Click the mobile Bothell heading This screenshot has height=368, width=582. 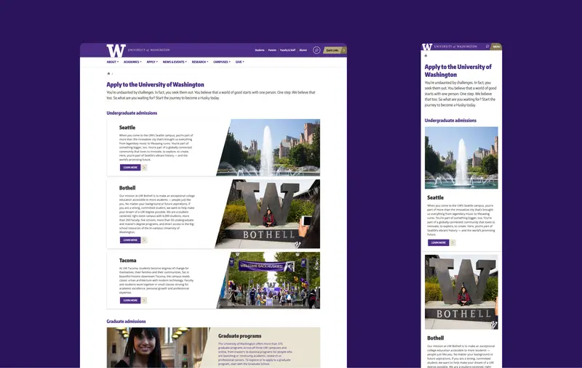(x=435, y=338)
